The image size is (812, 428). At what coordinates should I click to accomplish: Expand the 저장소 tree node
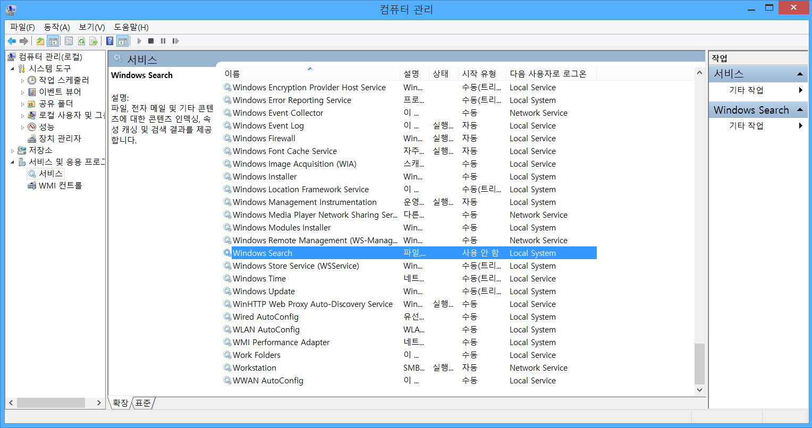(12, 151)
